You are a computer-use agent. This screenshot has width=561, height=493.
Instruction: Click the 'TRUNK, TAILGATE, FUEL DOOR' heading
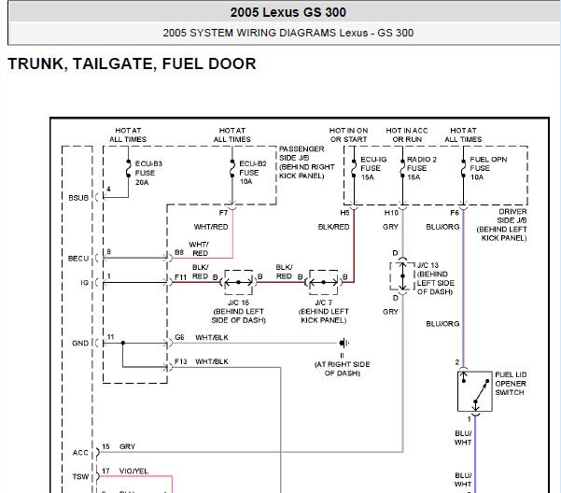132,64
